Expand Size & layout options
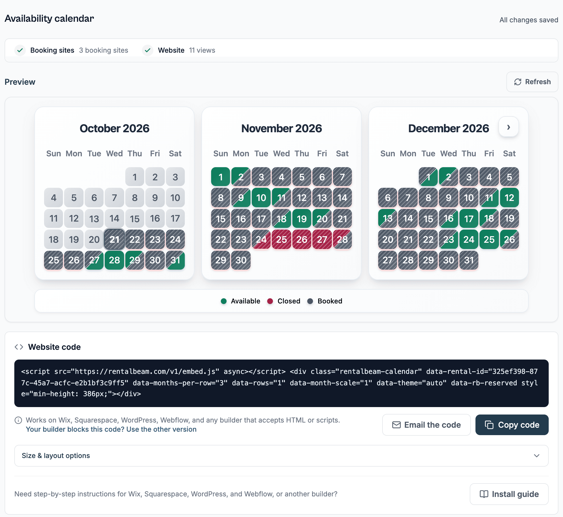563x517 pixels. coord(281,456)
